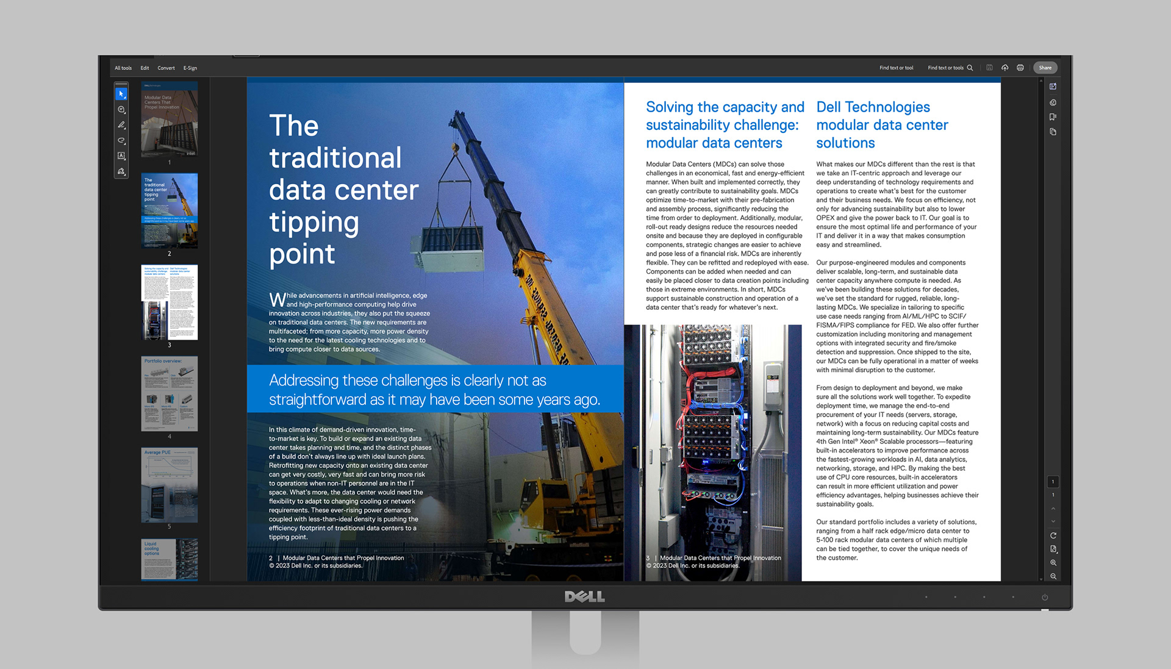
Task: Choose the add comment tool
Action: point(121,110)
